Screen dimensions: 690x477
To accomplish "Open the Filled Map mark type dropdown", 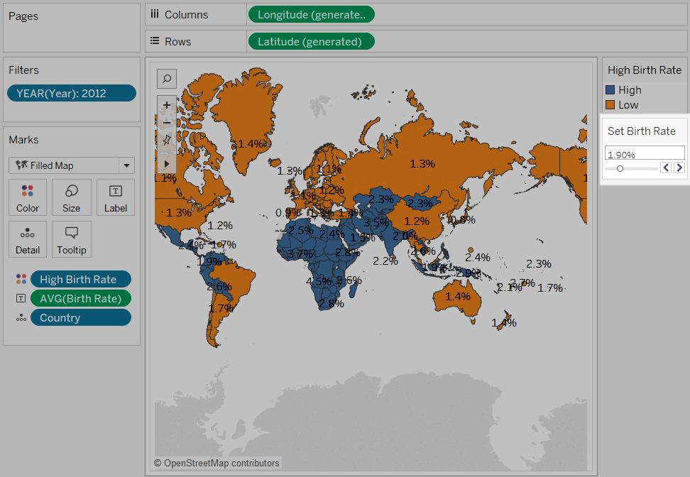I will [x=72, y=165].
